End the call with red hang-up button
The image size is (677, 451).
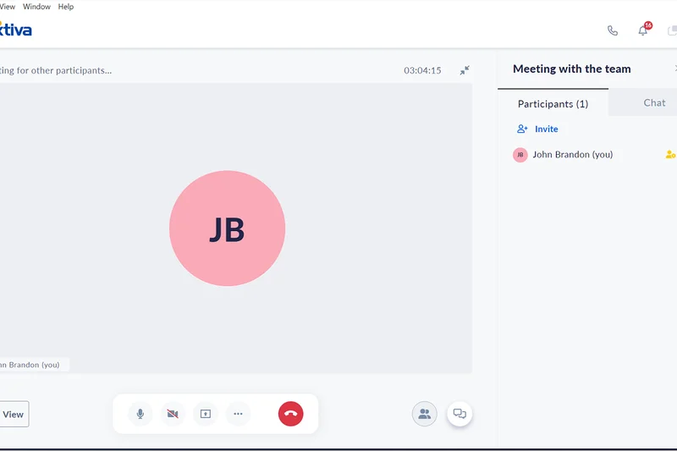tap(290, 414)
